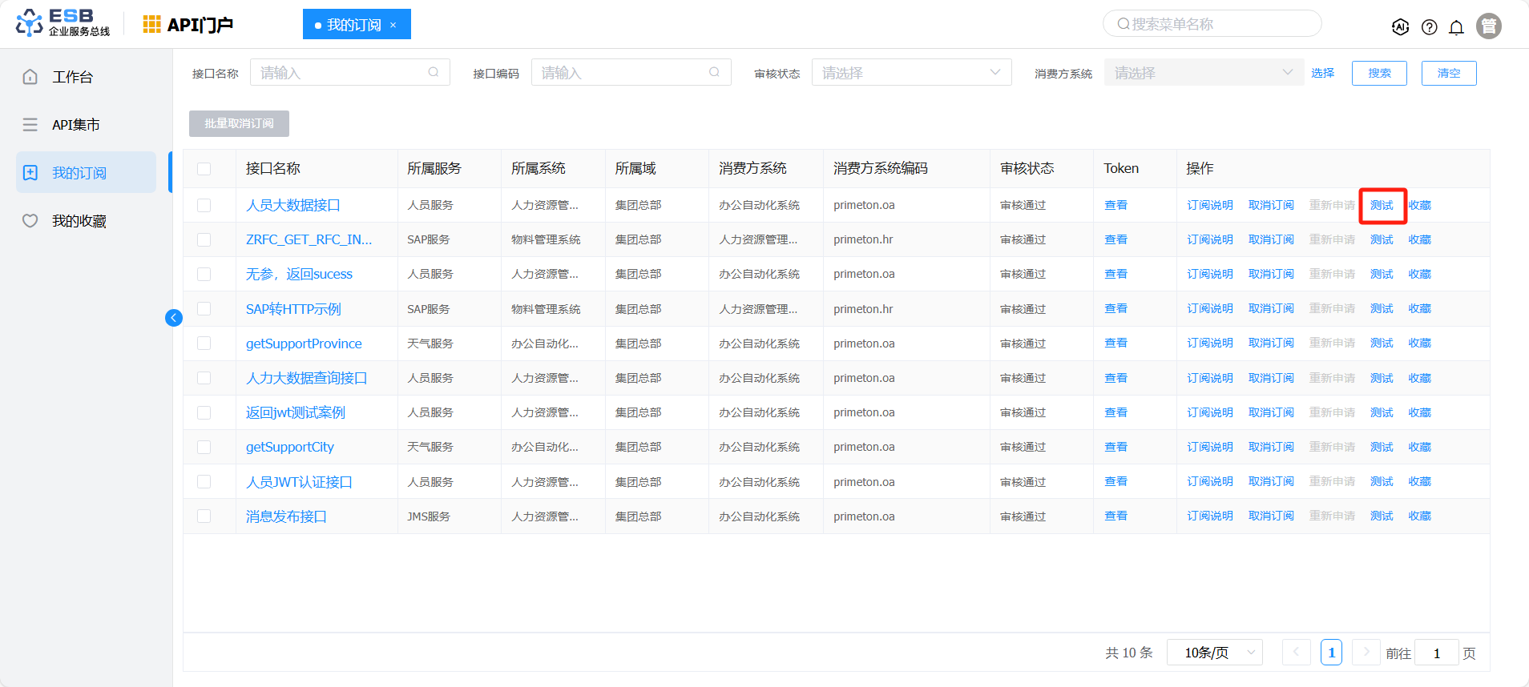Expand the 审核状态 dropdown

tap(911, 73)
